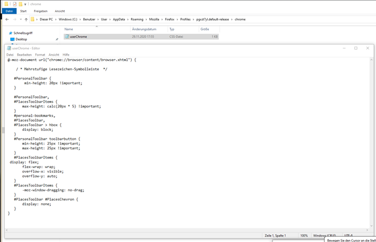Sort files by Name column header

[69, 29]
